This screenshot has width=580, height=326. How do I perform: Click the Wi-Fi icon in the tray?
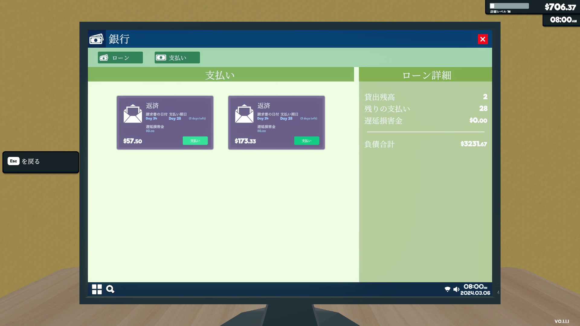[447, 289]
